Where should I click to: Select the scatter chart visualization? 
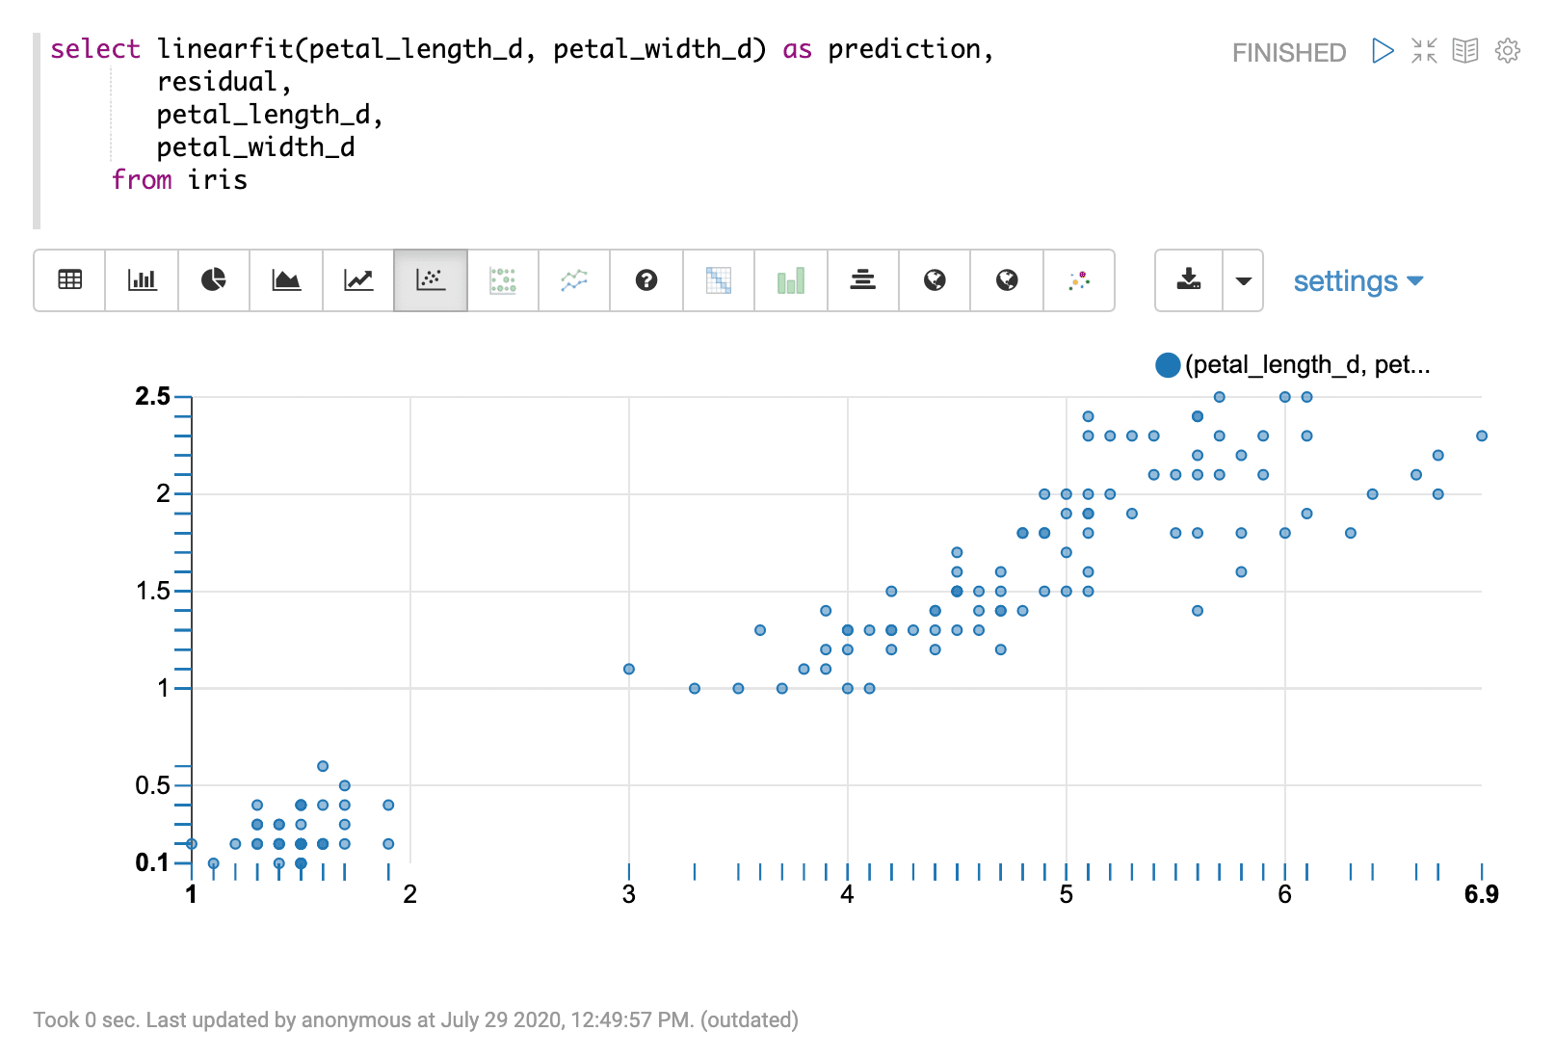[x=430, y=280]
